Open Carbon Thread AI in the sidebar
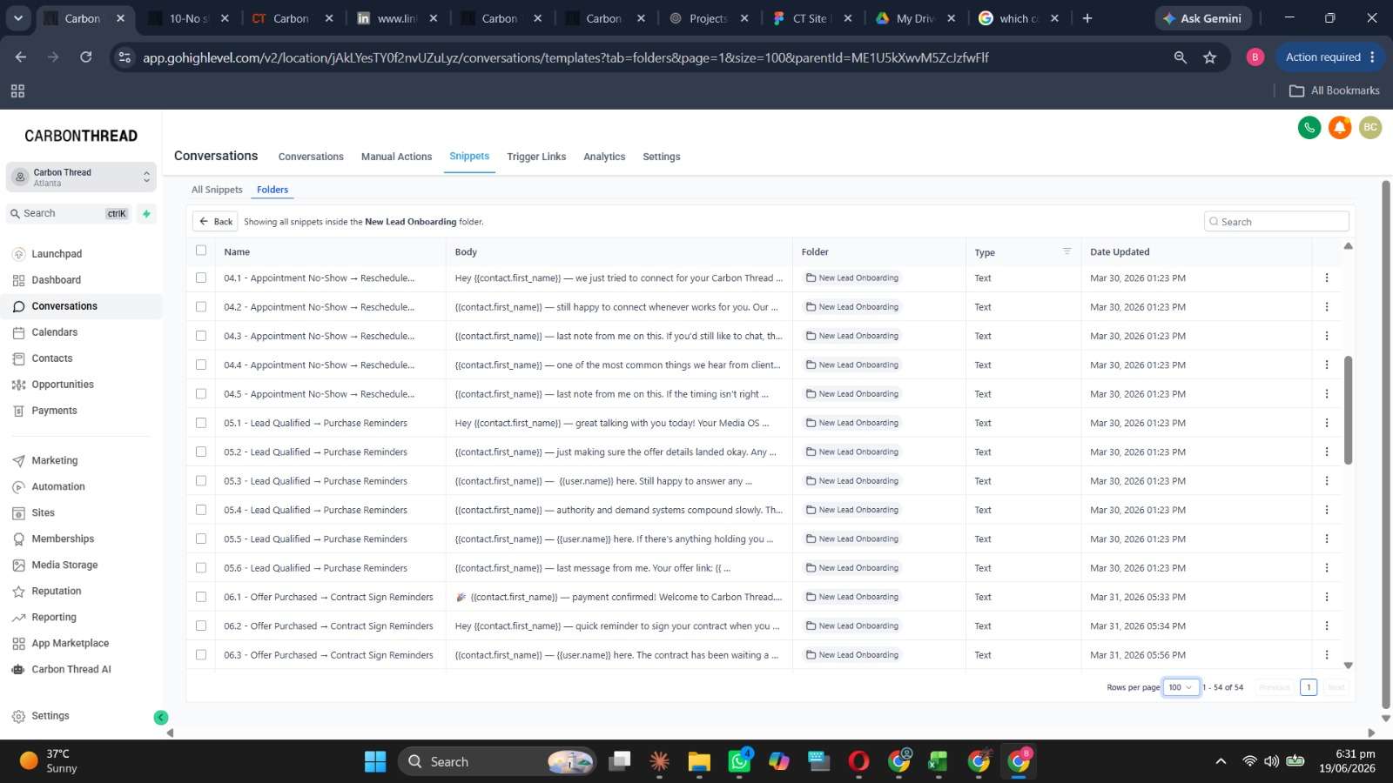Viewport: 1393px width, 783px height. (x=71, y=669)
